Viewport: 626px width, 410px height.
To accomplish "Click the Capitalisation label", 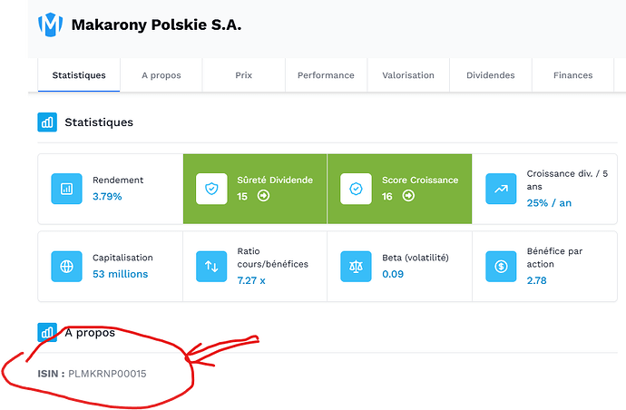I will tap(122, 258).
